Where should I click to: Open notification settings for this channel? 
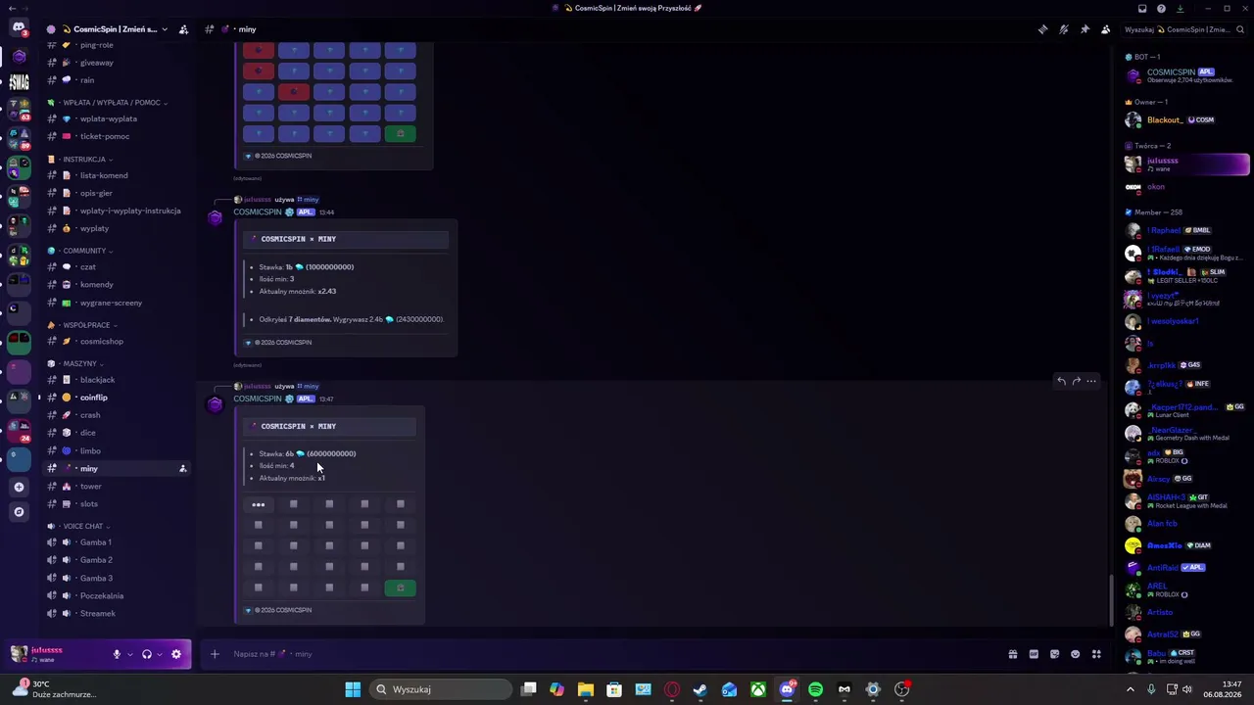tap(1064, 29)
